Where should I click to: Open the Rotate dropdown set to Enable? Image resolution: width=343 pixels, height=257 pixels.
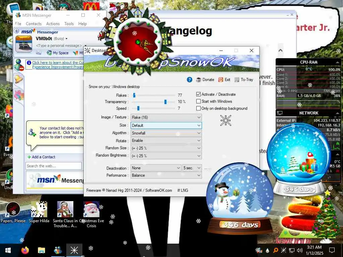point(166,141)
